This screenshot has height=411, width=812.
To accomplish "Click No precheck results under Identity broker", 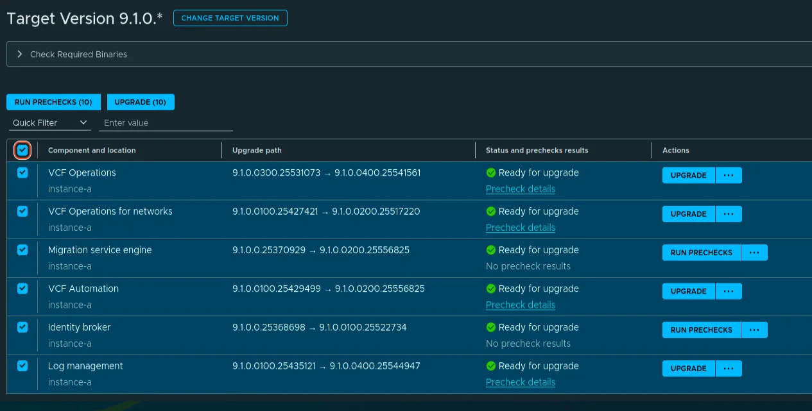I will (x=528, y=343).
